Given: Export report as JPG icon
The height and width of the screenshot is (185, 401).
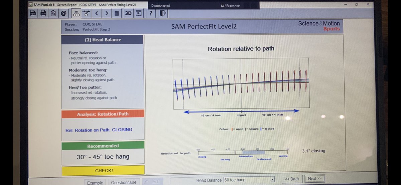Looking at the screenshot, I should tap(43, 13).
